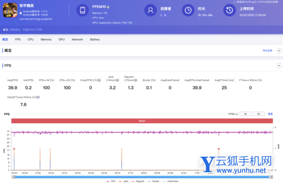Switch to the Memory tab
283x183 pixels.
(x=46, y=40)
